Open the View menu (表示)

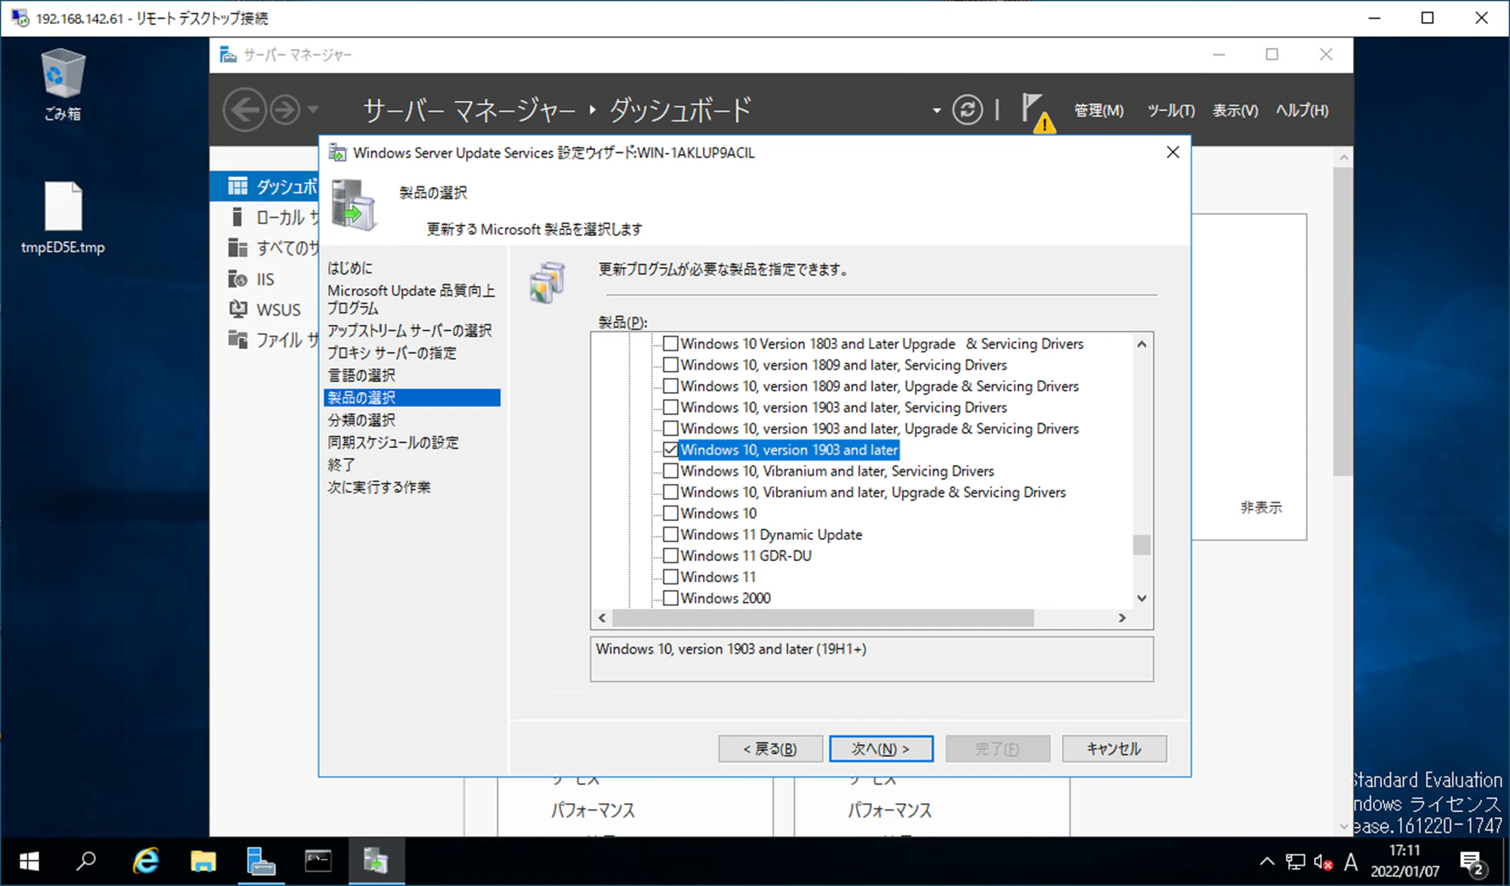(x=1235, y=110)
